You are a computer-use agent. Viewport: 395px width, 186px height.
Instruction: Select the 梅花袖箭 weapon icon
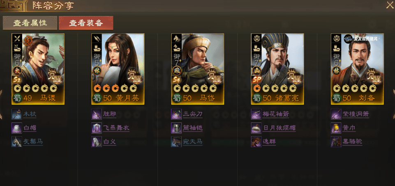[x=256, y=114]
